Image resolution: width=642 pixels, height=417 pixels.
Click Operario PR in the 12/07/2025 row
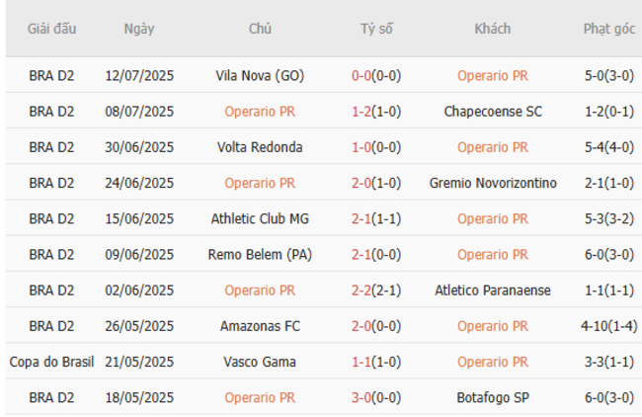pos(493,75)
